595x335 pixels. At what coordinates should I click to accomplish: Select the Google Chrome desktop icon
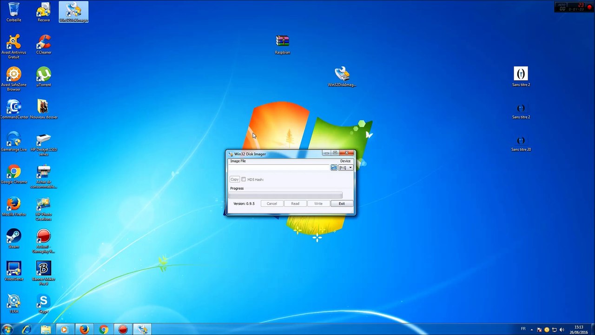point(14,174)
